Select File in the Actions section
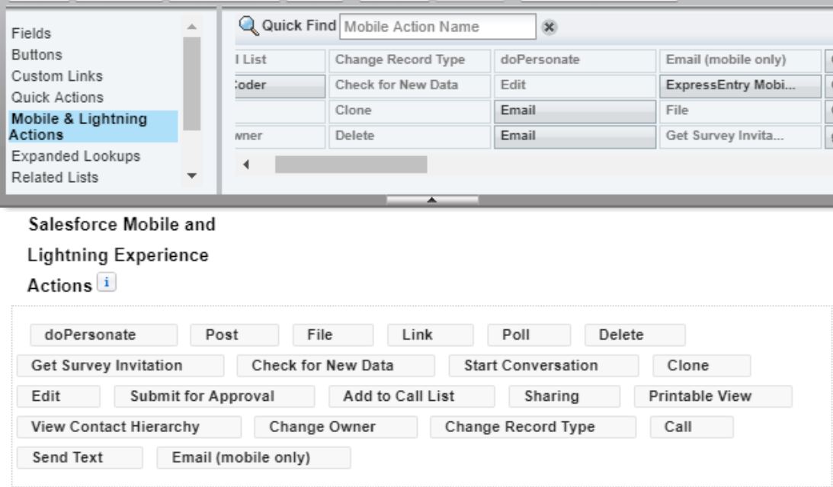Image resolution: width=833 pixels, height=487 pixels. point(333,335)
